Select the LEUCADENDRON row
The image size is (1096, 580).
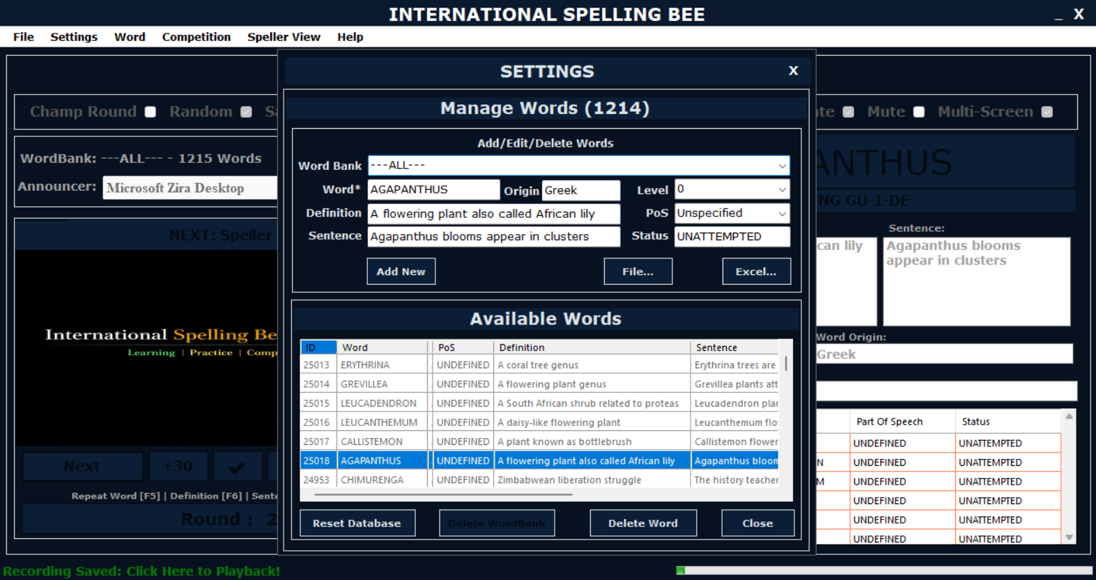(540, 403)
